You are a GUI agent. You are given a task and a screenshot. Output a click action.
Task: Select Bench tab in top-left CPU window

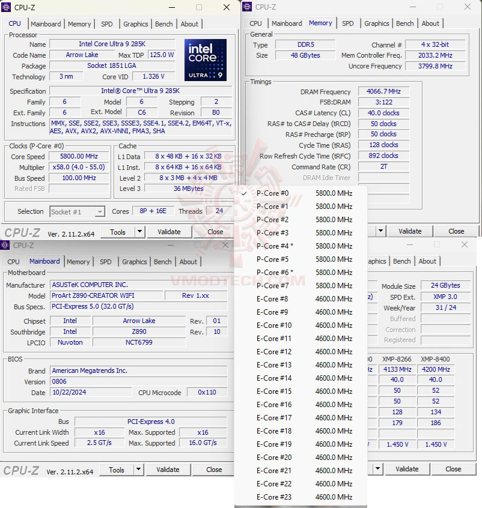(164, 24)
